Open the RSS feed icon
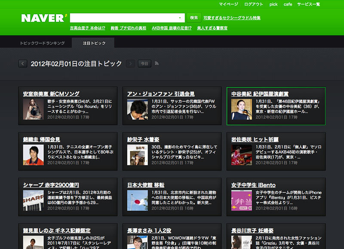This screenshot has height=249, width=344. (157, 63)
